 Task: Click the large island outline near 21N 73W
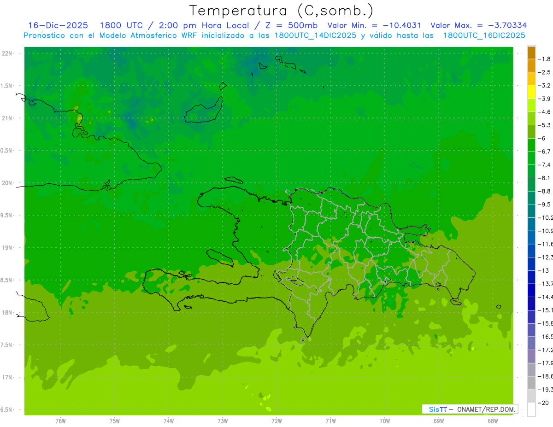204,110
